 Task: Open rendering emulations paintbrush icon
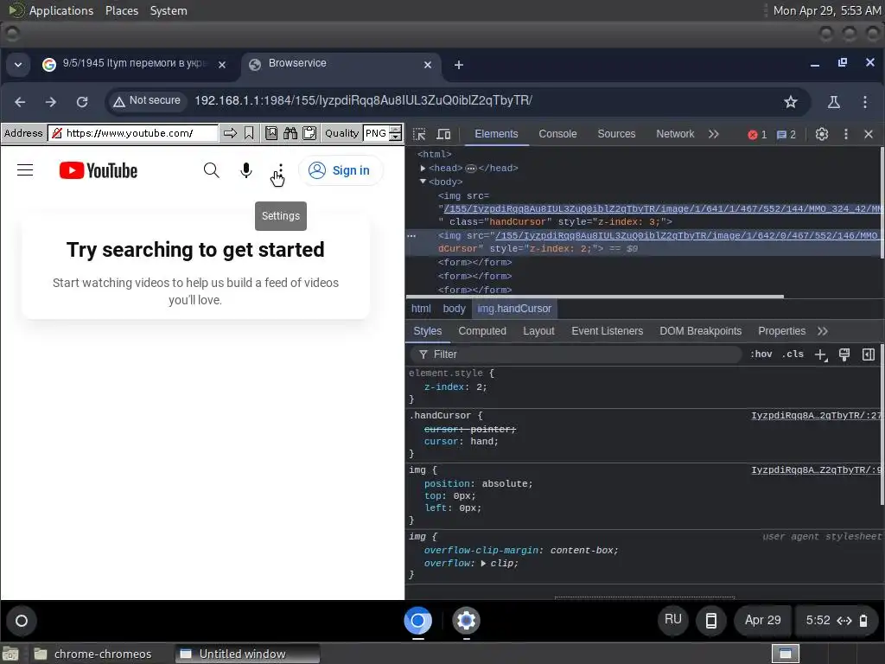tap(844, 354)
